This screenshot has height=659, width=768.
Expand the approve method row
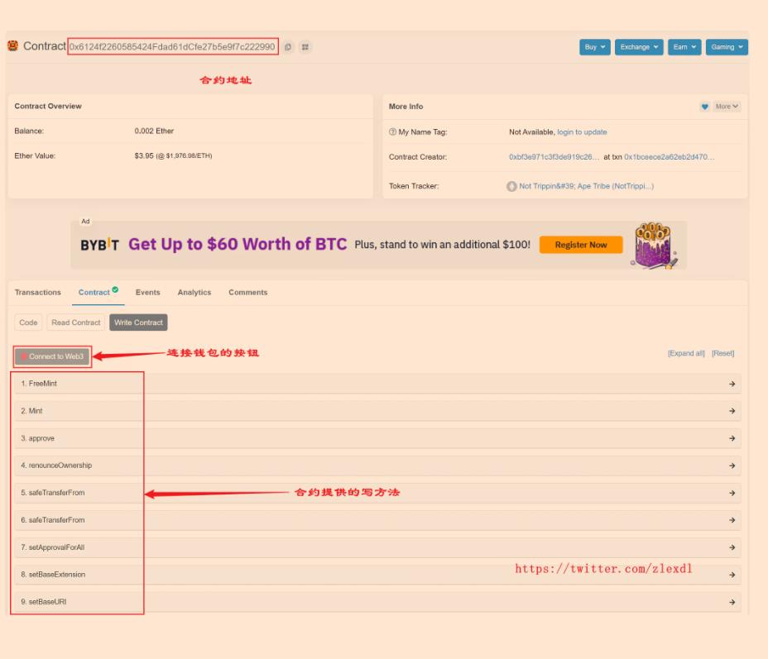[x=377, y=438]
